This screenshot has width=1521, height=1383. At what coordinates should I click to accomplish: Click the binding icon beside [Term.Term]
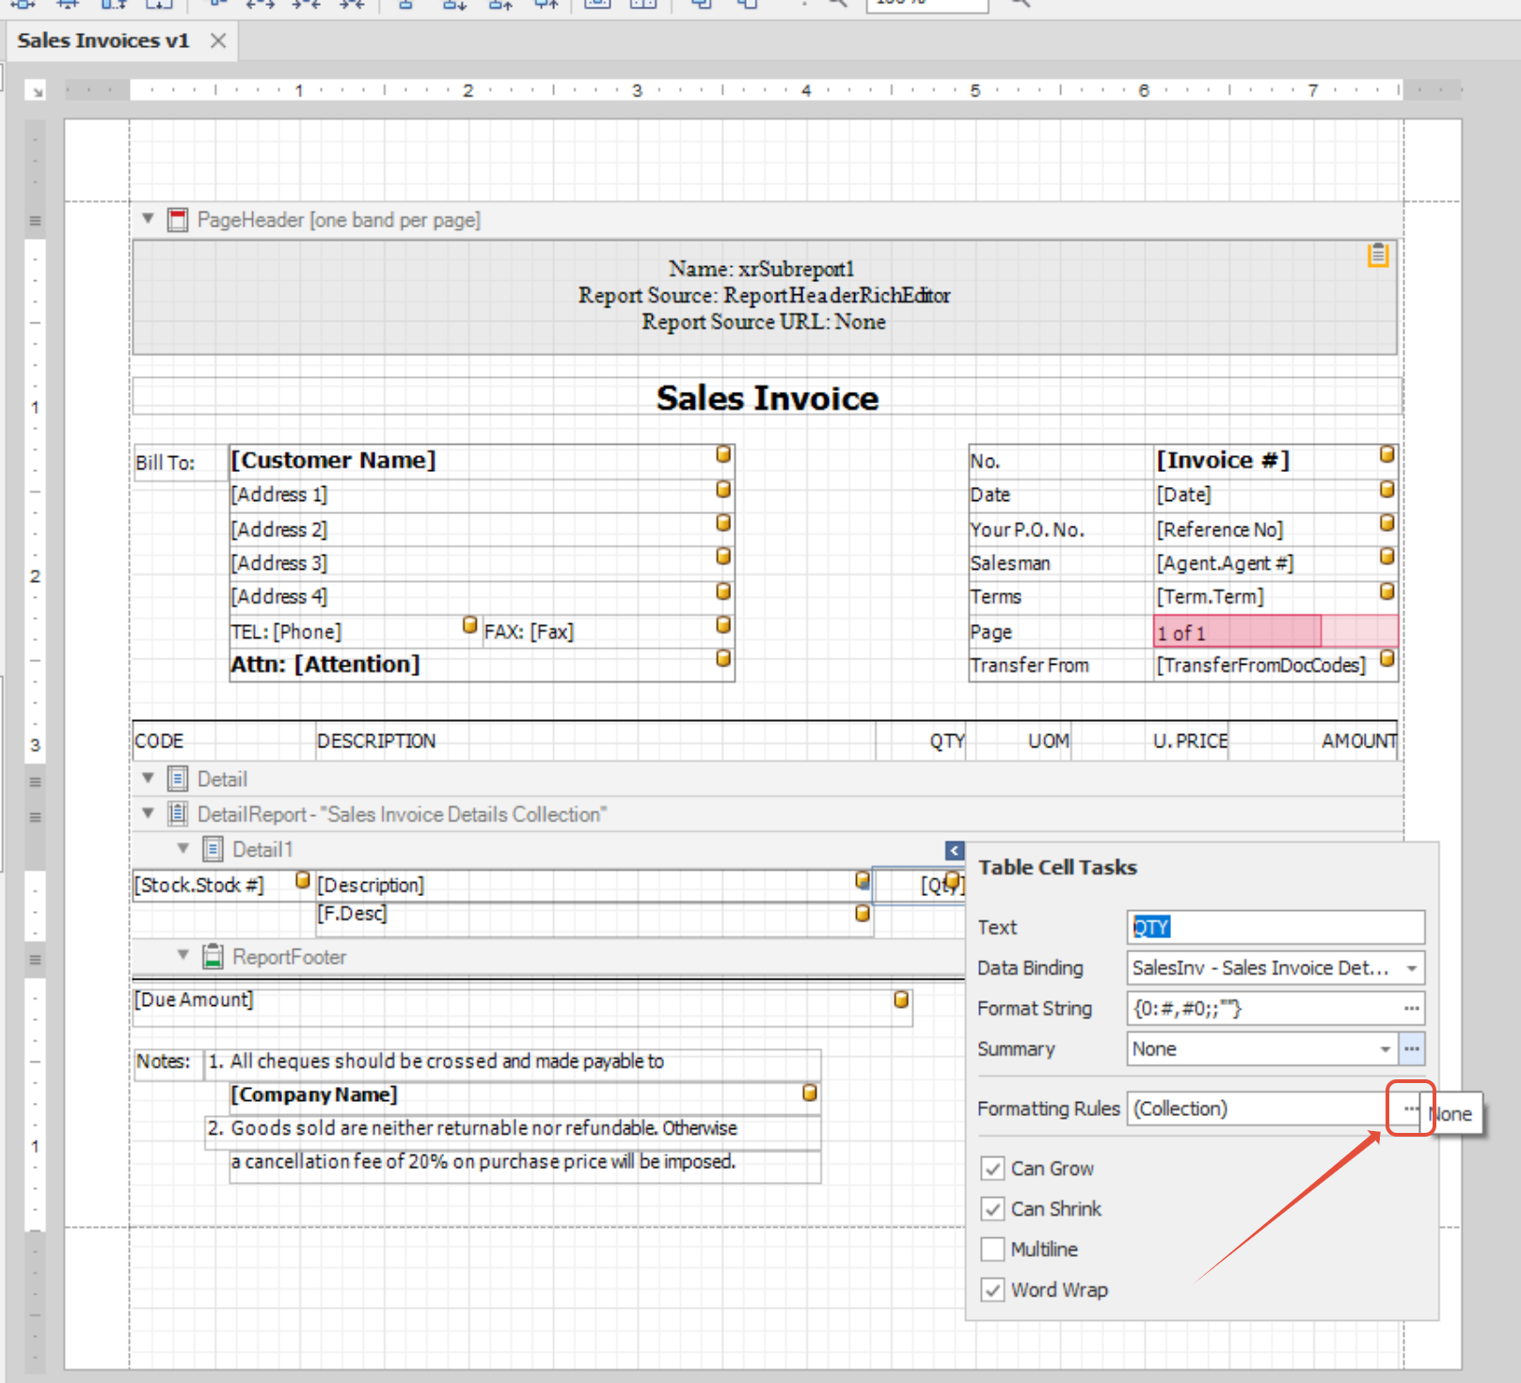1386,591
